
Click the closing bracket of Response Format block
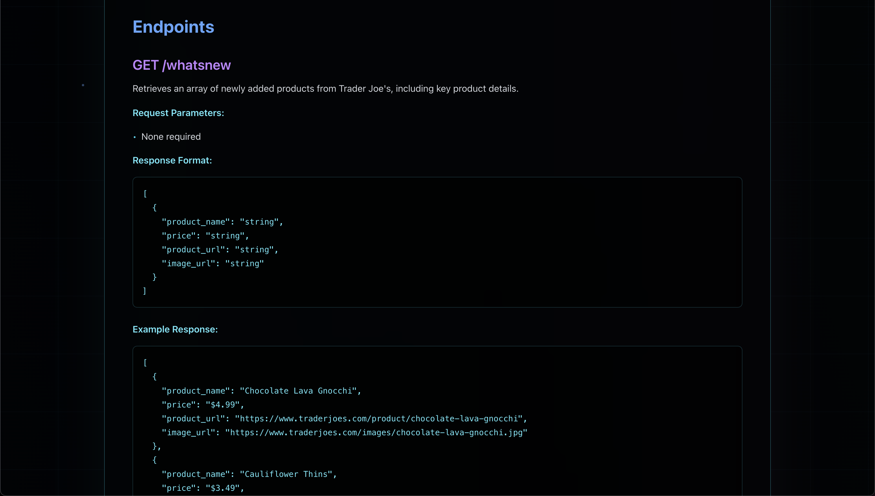point(144,291)
